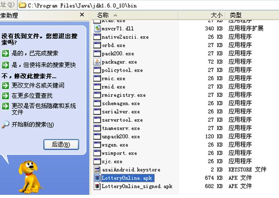Click the unpack200.exe program icon
Viewport: 279px width, 198px height.
[x=97, y=137]
